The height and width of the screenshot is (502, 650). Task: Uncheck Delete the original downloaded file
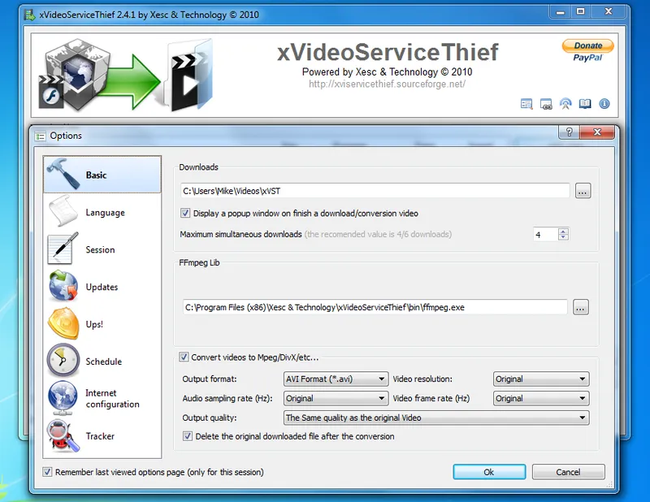[188, 436]
